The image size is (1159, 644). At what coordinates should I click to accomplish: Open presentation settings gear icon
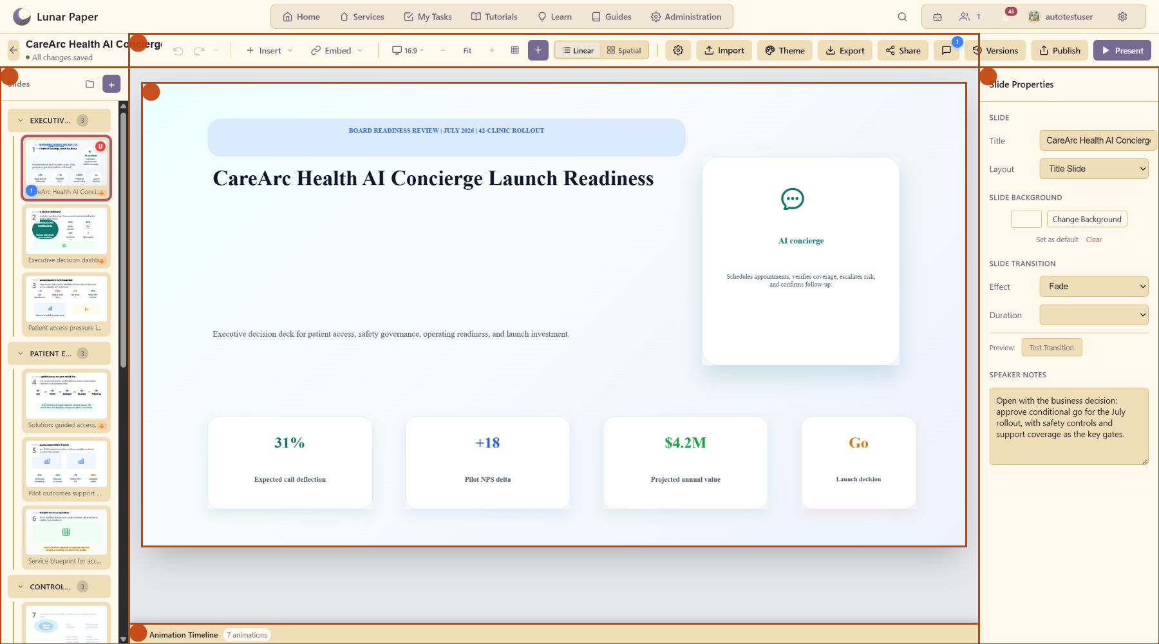(678, 50)
